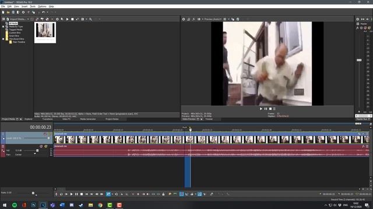Stop media preview in Project Media toolbar

tap(72, 19)
